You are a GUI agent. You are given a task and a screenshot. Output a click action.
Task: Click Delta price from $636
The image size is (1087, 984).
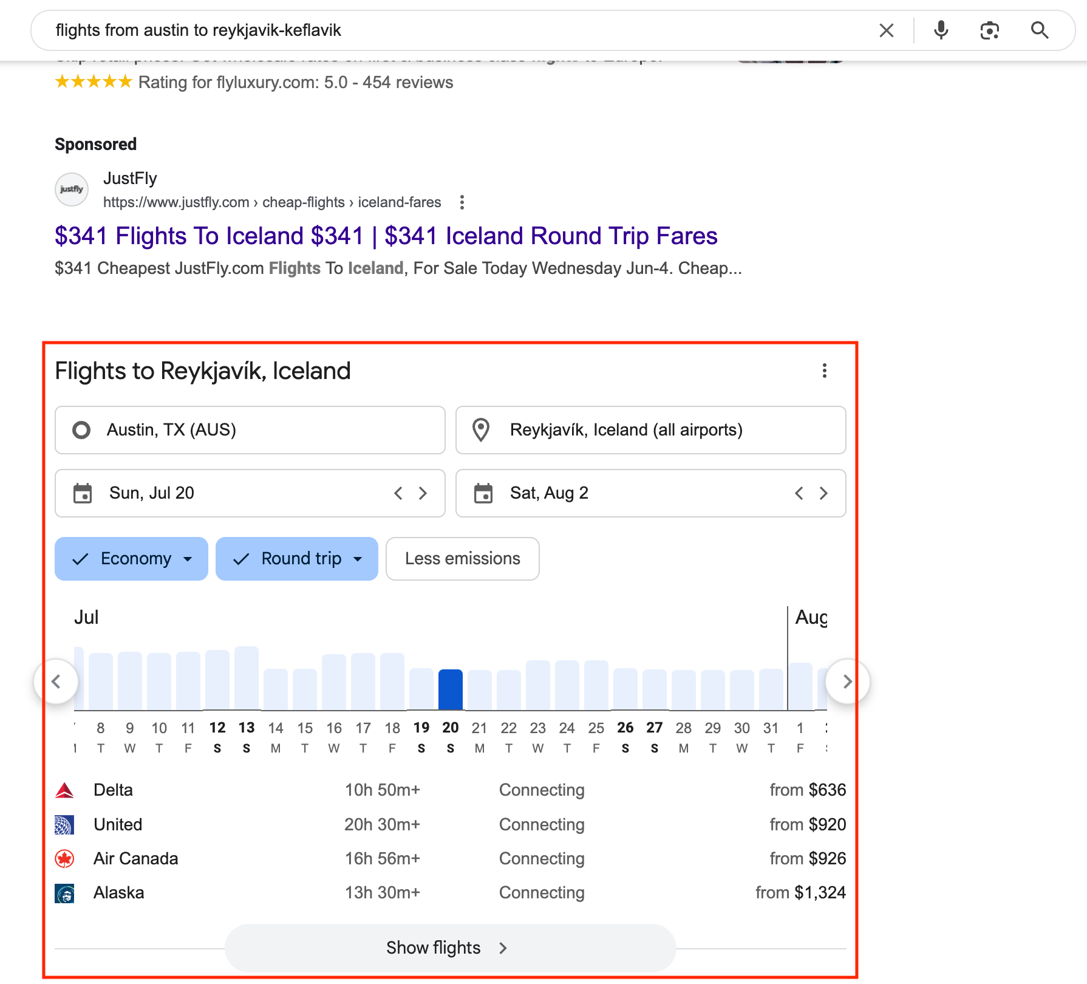pyautogui.click(x=808, y=790)
